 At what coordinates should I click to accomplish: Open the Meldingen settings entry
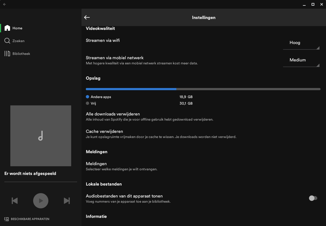203,166
